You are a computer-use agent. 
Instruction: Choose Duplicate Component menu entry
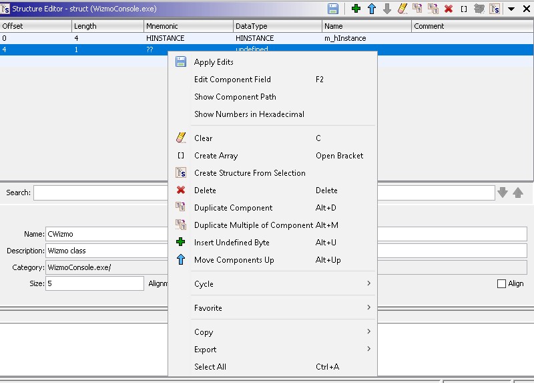(x=272, y=208)
